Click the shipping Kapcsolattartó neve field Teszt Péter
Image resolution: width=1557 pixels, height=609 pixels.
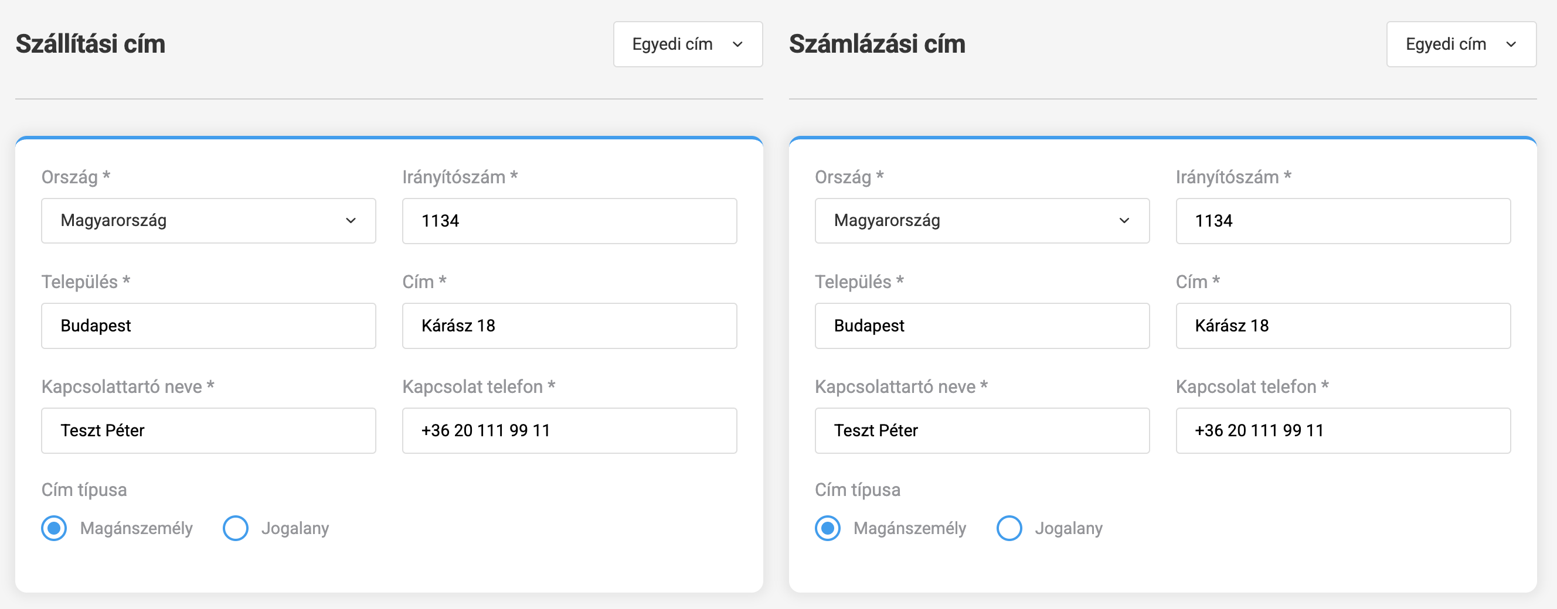click(x=209, y=430)
